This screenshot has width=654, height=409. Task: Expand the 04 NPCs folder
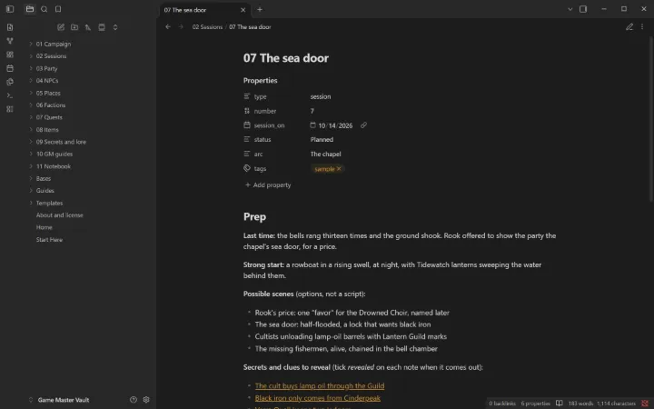click(x=46, y=81)
